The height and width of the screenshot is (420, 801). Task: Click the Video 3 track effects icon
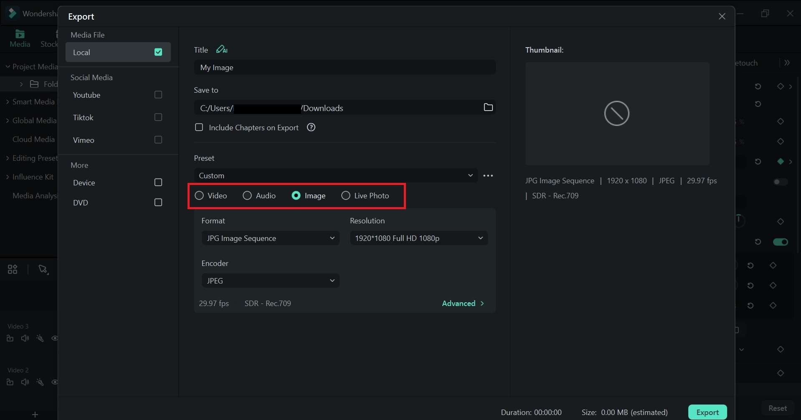pos(40,338)
